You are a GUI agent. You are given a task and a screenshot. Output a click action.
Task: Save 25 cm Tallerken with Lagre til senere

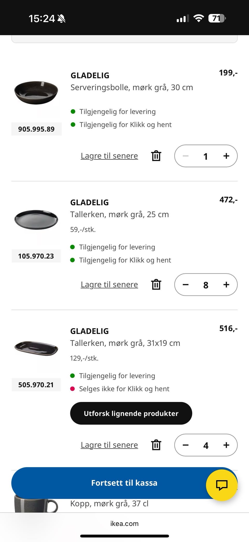tap(109, 285)
